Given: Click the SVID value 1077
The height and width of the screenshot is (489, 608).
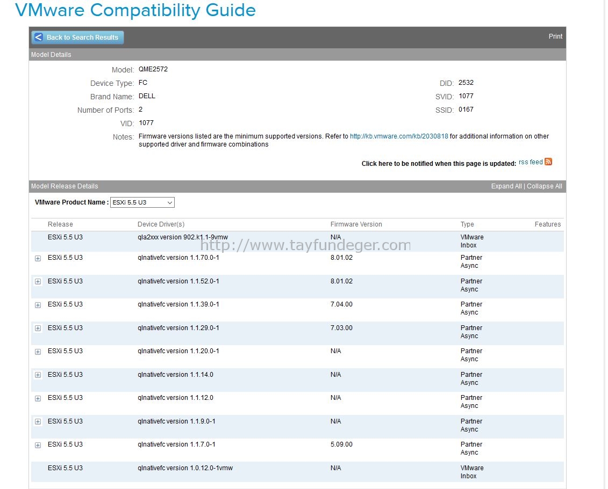Looking at the screenshot, I should 466,96.
